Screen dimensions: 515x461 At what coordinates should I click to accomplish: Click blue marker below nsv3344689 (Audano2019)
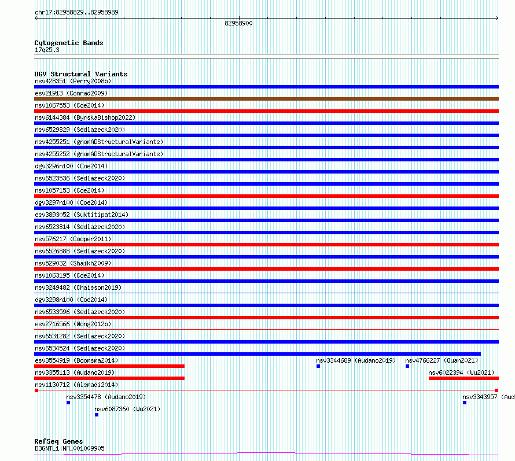[x=318, y=366]
